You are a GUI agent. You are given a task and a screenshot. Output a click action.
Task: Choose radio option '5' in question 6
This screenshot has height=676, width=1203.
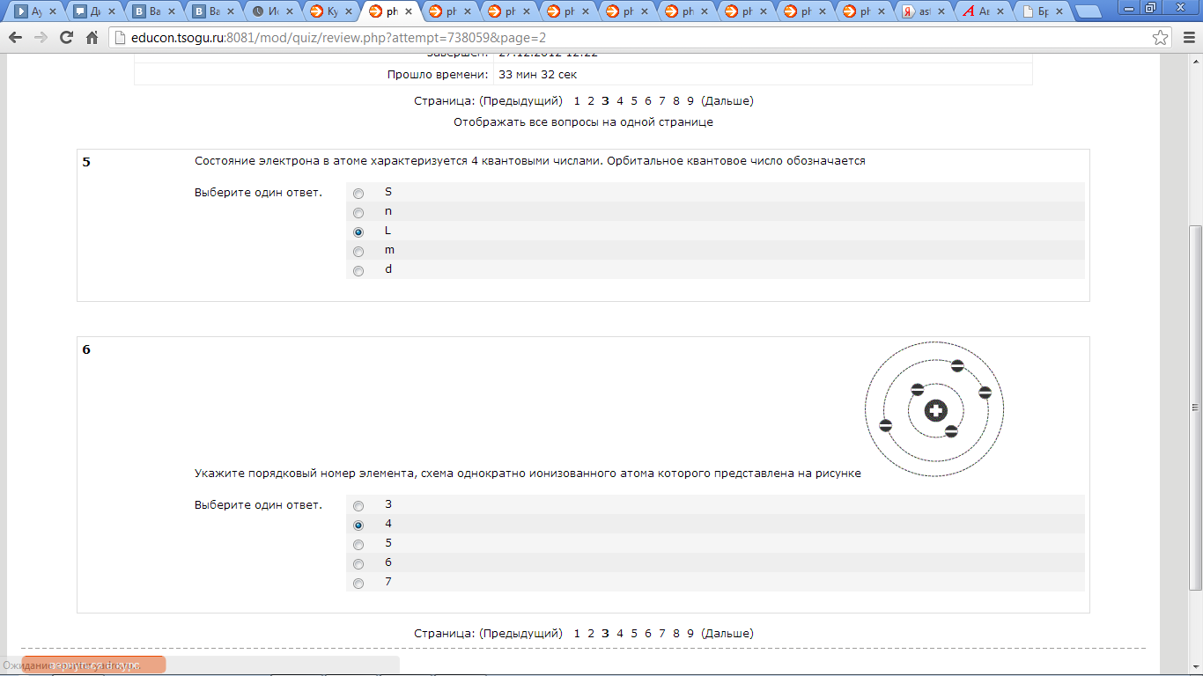pos(358,545)
